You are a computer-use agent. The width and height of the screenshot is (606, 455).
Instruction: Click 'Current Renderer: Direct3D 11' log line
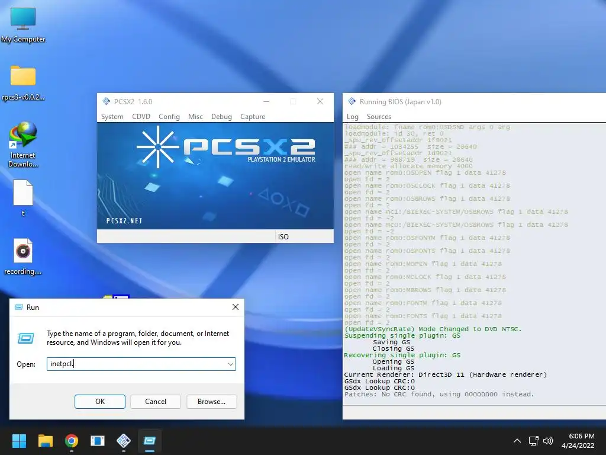pos(446,374)
